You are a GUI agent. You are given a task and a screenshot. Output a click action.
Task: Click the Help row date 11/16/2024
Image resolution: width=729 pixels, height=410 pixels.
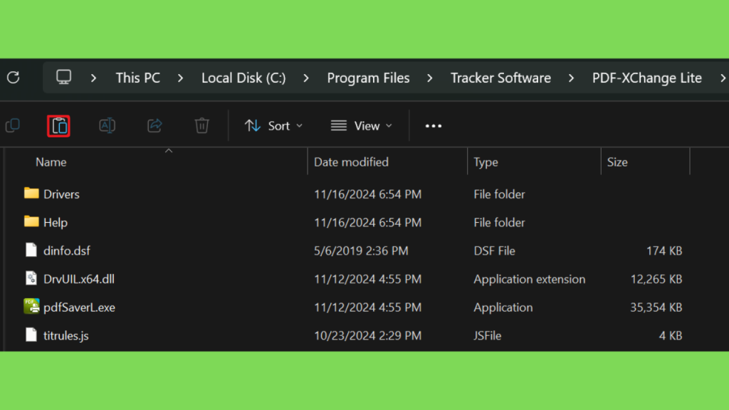pos(367,222)
